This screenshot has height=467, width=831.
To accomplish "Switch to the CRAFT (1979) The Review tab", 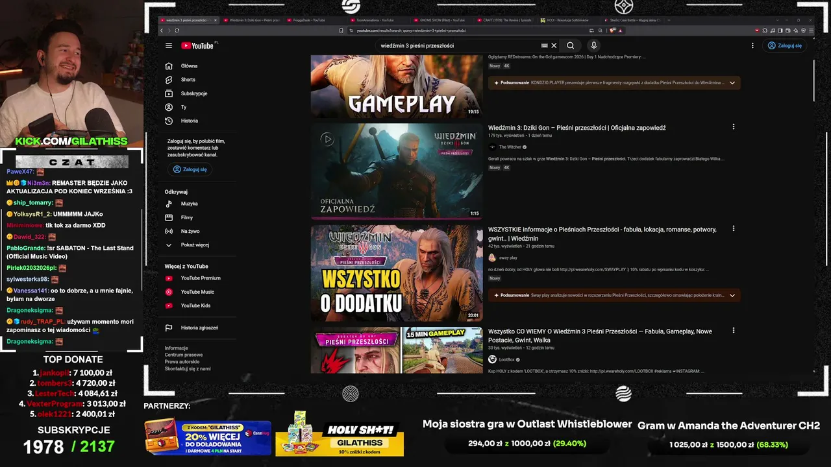I will [x=504, y=20].
